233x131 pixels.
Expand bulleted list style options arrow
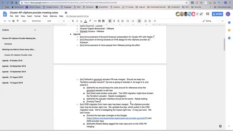(x=142, y=21)
